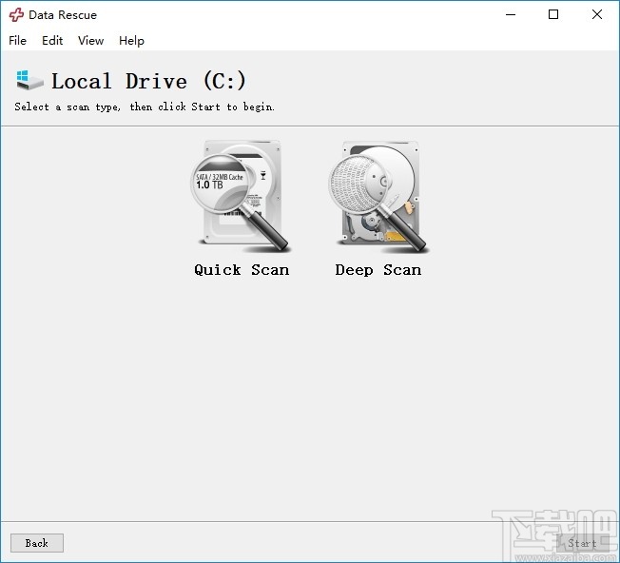620x563 pixels.
Task: Select the Quick Scan hard drive icon
Action: pyautogui.click(x=242, y=196)
